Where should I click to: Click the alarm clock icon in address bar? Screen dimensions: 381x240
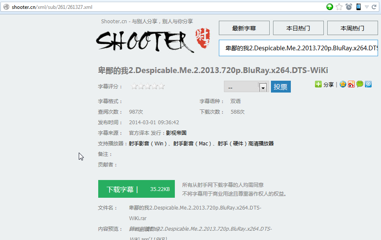pos(349,7)
